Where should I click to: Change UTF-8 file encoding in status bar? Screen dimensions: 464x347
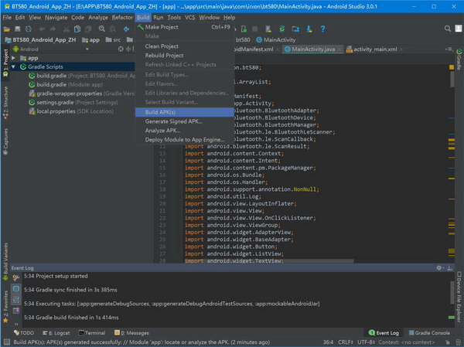[x=366, y=342]
